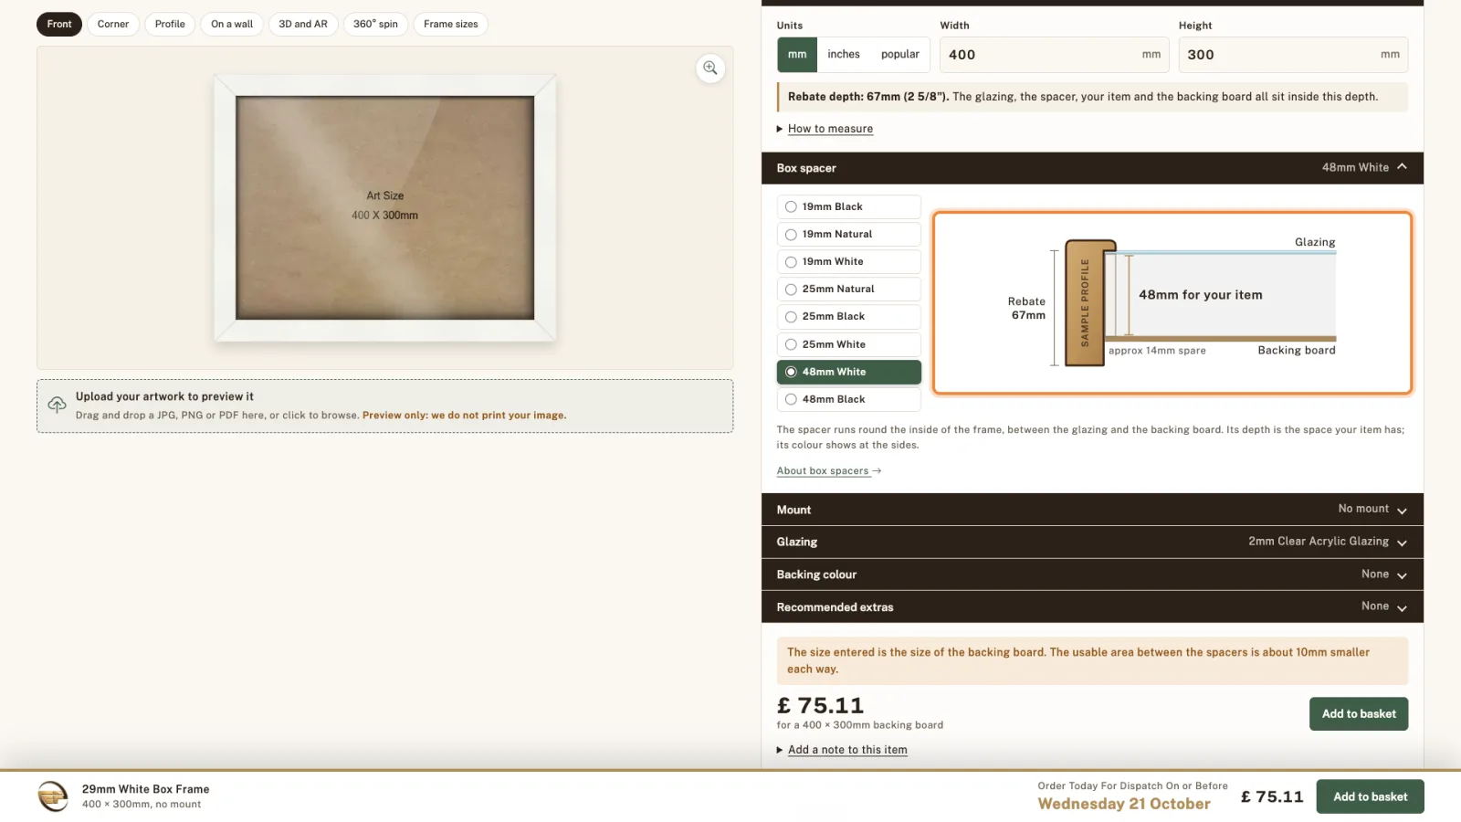Collapse the Box spacer section
The width and height of the screenshot is (1461, 822).
click(1092, 168)
